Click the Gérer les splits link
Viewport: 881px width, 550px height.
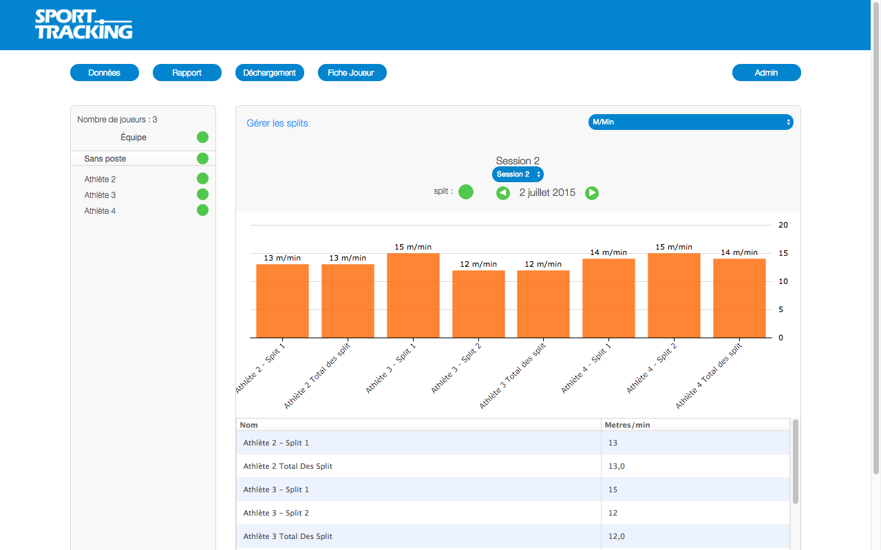277,124
